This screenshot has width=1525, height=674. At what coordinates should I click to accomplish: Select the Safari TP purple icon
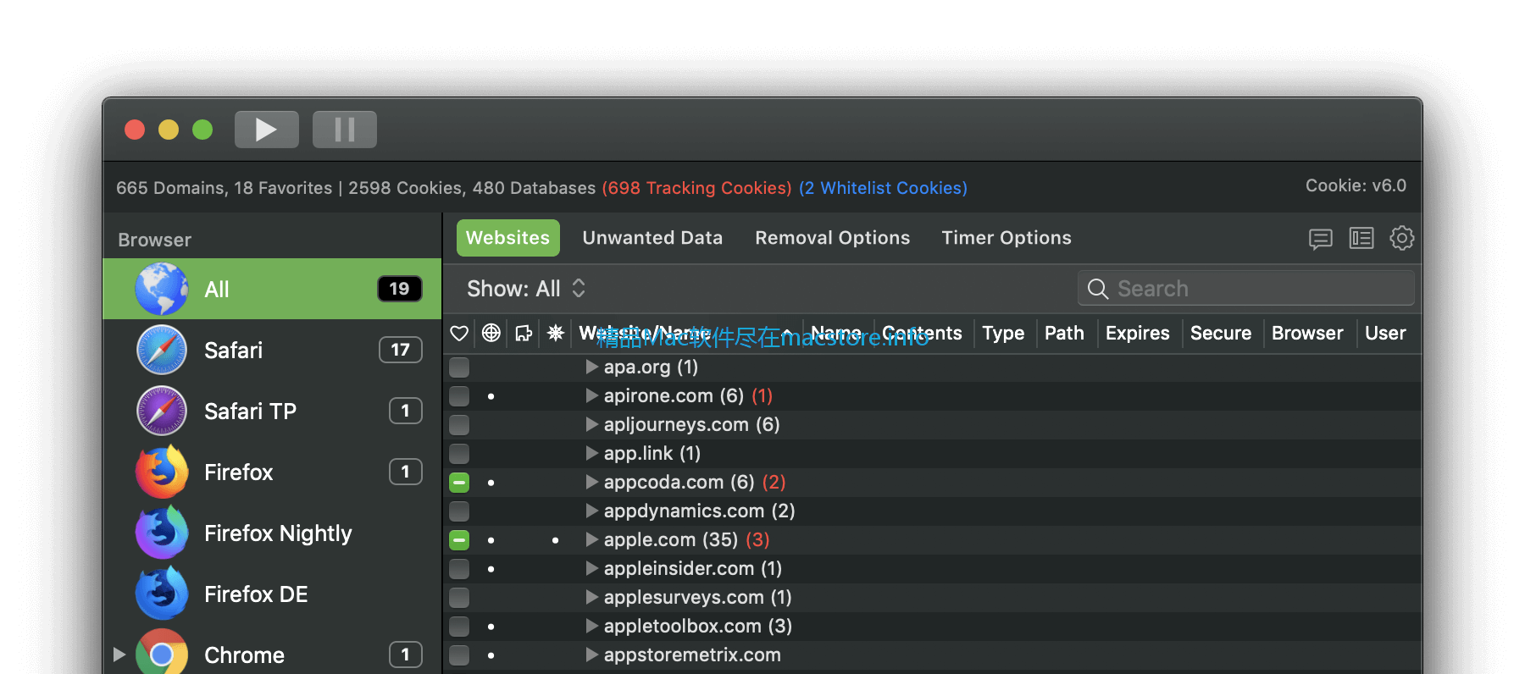tap(162, 411)
